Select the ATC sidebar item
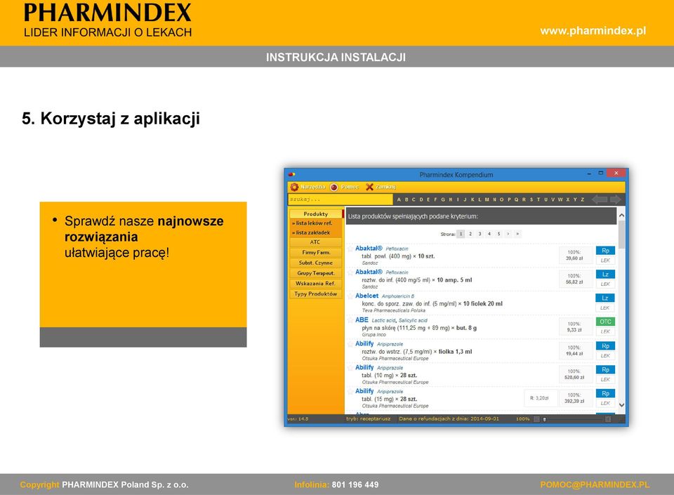The height and width of the screenshot is (495, 674). pos(315,242)
